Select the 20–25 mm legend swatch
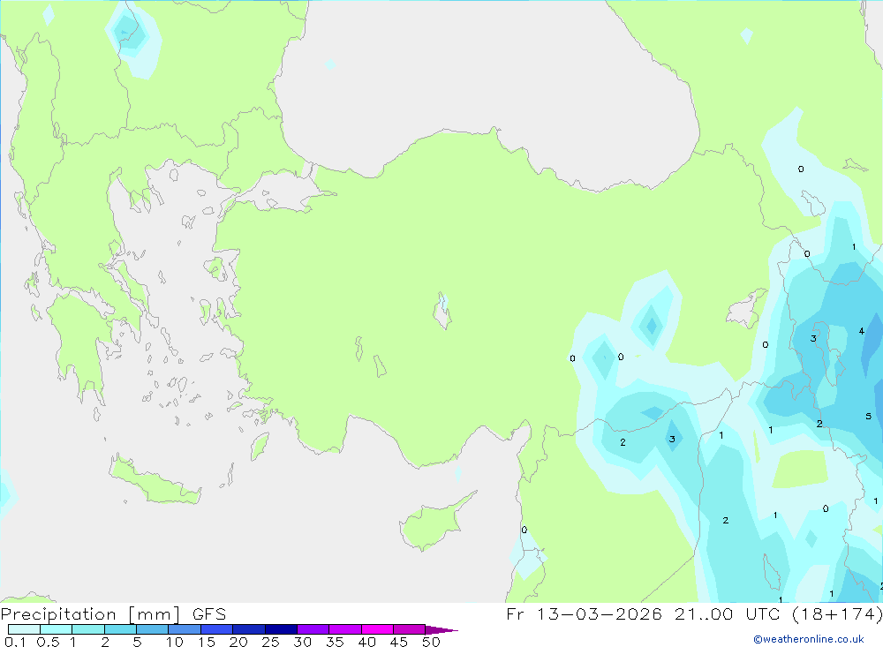 [249, 629]
